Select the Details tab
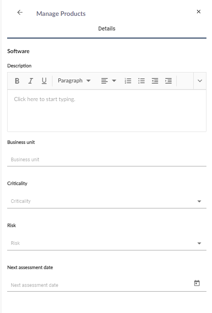Viewport: 212px width, 313px height. tap(107, 29)
